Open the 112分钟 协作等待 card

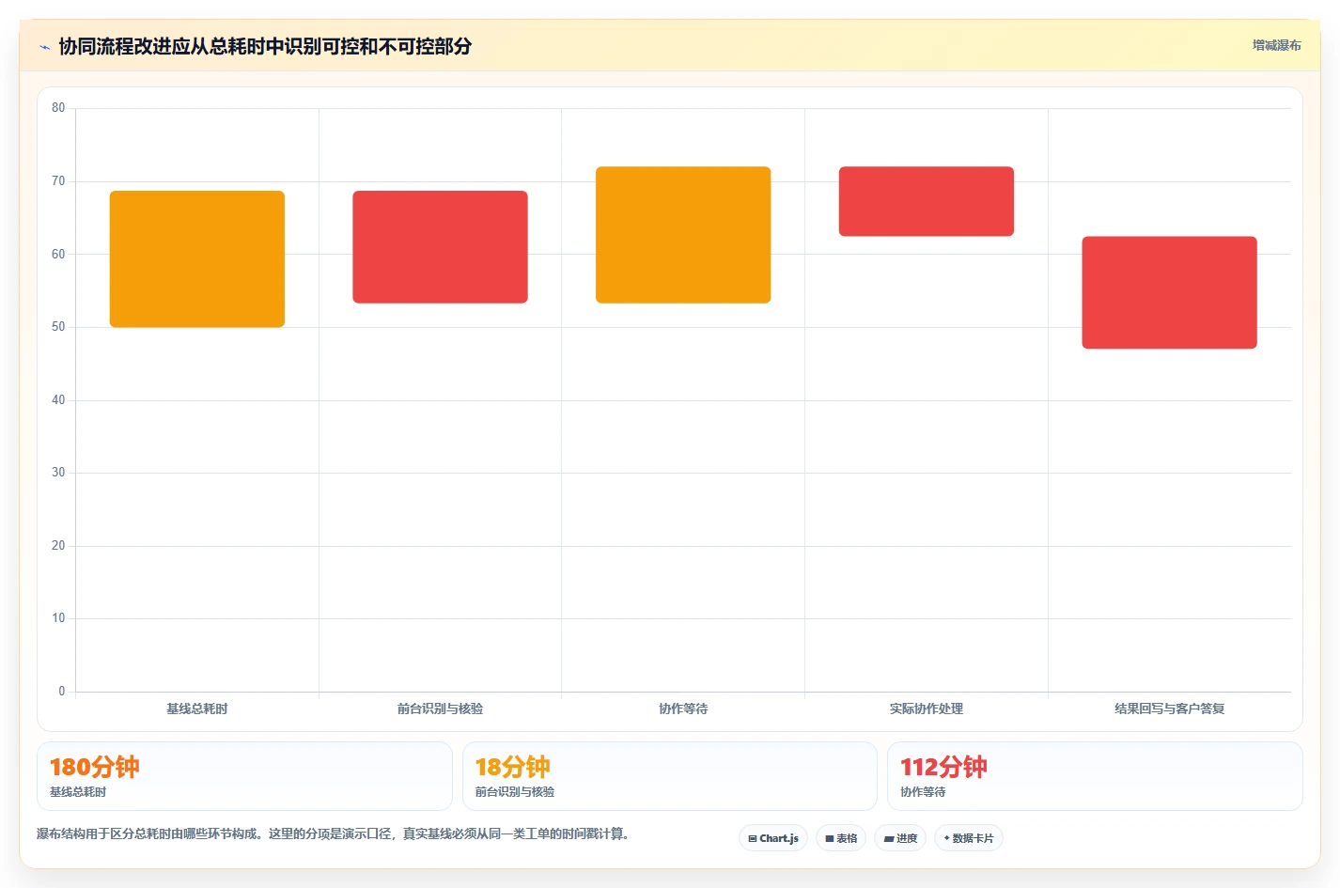pyautogui.click(x=1095, y=776)
